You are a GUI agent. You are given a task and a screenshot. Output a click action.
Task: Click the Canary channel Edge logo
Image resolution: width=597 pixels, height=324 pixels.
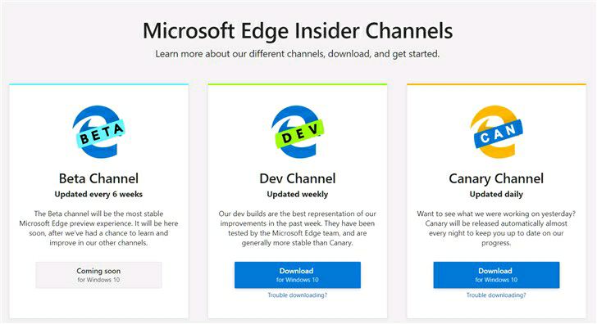pyautogui.click(x=496, y=132)
